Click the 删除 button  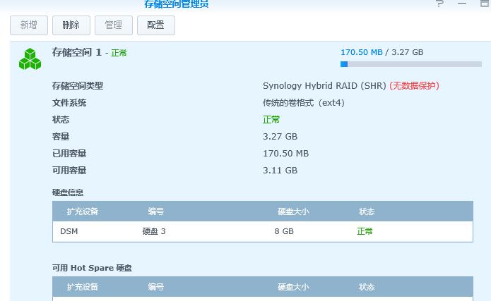click(71, 25)
